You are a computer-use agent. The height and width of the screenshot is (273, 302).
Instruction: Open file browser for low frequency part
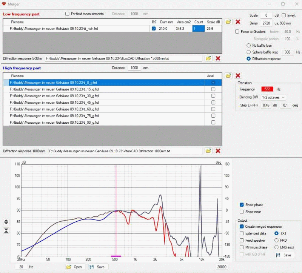point(229,22)
